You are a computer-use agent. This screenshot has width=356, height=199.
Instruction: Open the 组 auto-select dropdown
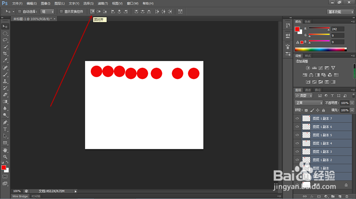coord(48,12)
